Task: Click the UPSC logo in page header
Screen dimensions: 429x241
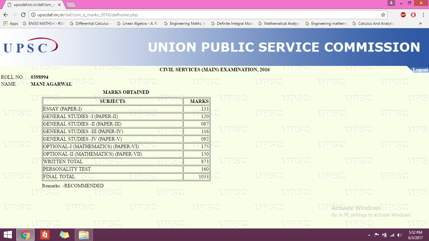Action: pos(30,46)
